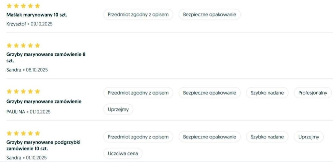
Task: Click the stars on Sandra's 08.10.2025 review
Action: (23, 45)
